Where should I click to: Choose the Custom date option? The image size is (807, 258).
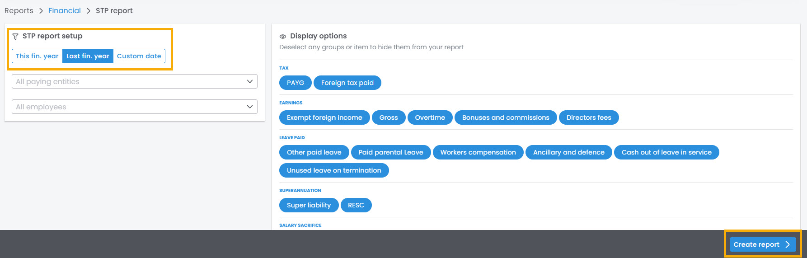click(139, 56)
